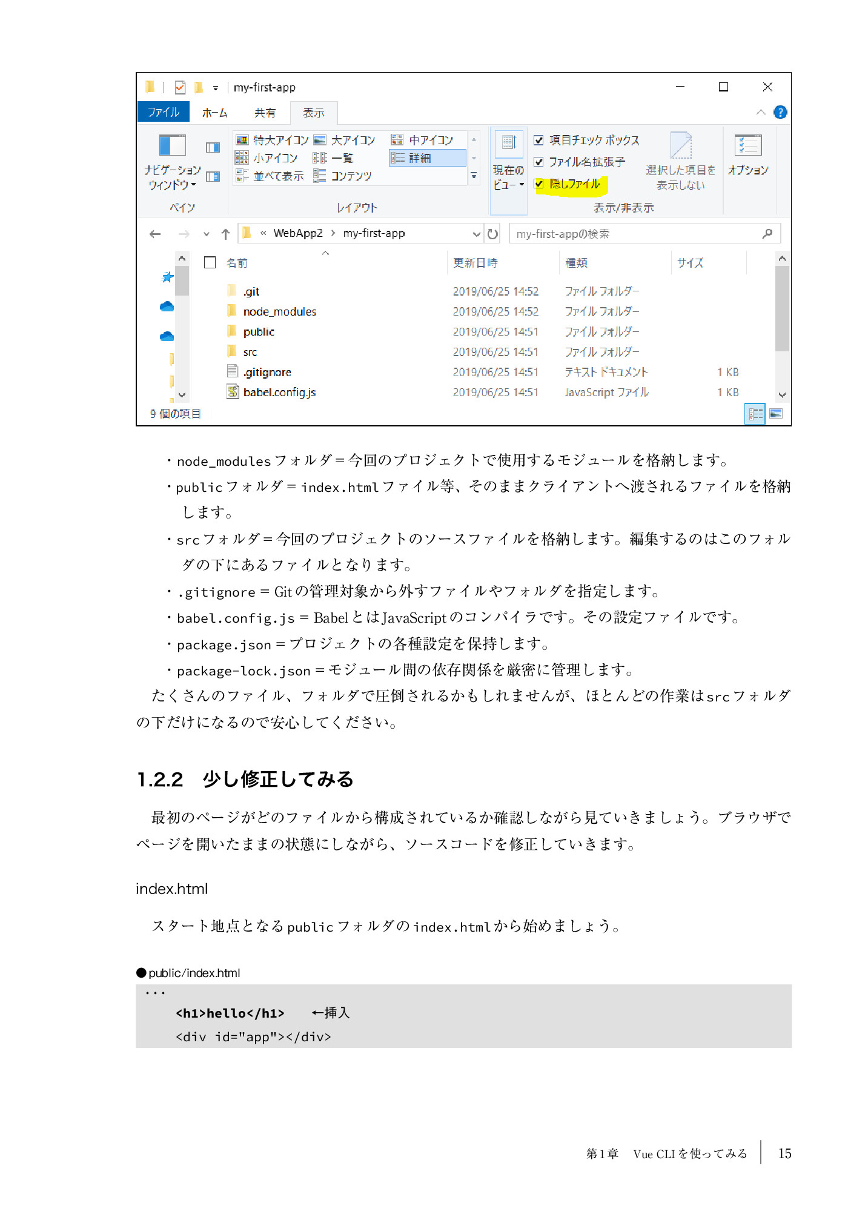868x1226 pixels.
Task: Toggle the preview pane icon
Action: (213, 147)
